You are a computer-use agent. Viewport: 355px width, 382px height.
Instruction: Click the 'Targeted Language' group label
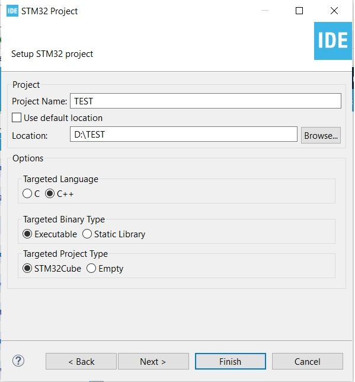click(61, 179)
